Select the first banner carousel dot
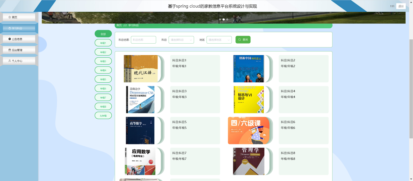Image resolution: width=413 pixels, height=181 pixels. [x=220, y=19]
